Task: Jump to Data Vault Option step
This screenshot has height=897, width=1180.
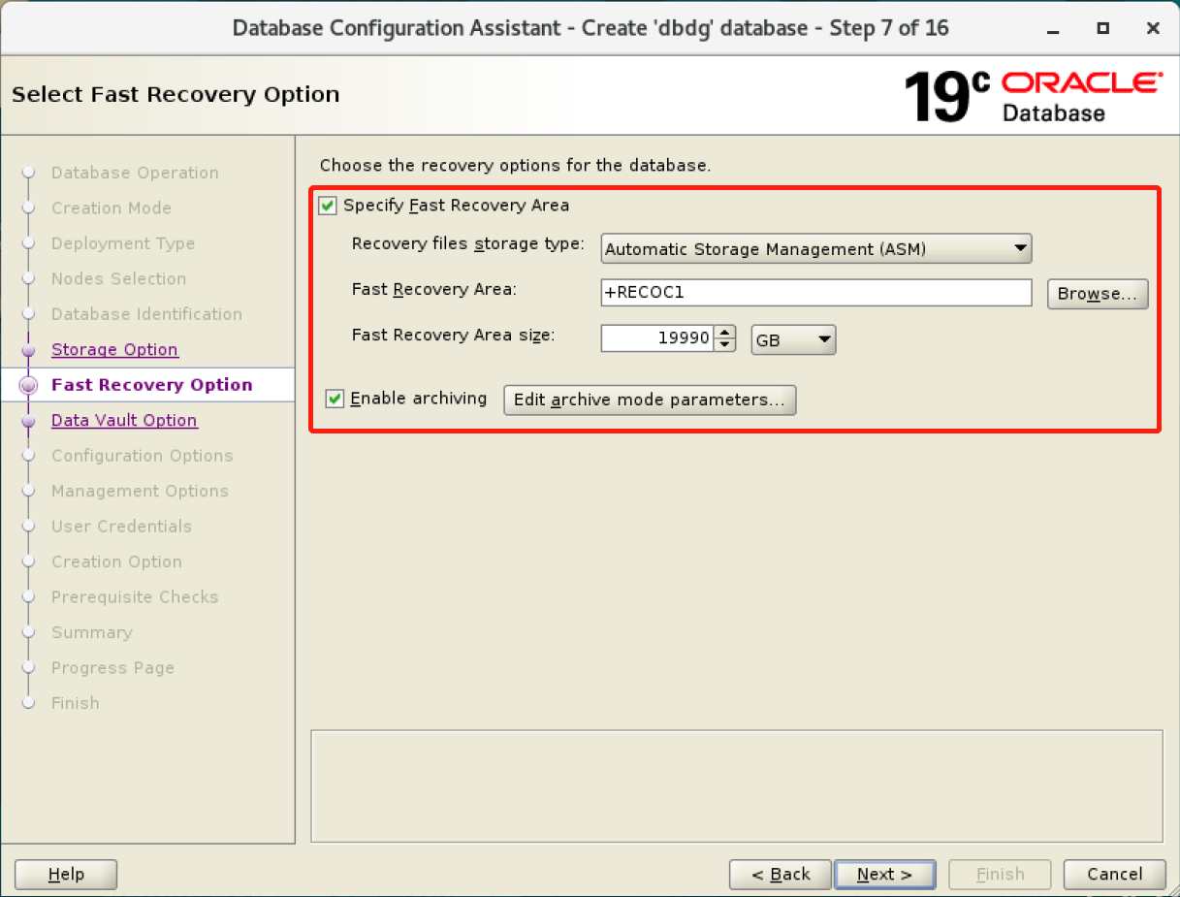Action: [124, 420]
